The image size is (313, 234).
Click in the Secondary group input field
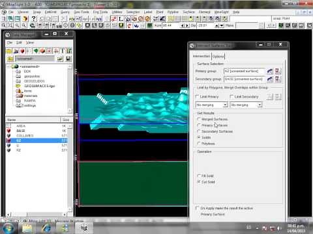coord(245,79)
